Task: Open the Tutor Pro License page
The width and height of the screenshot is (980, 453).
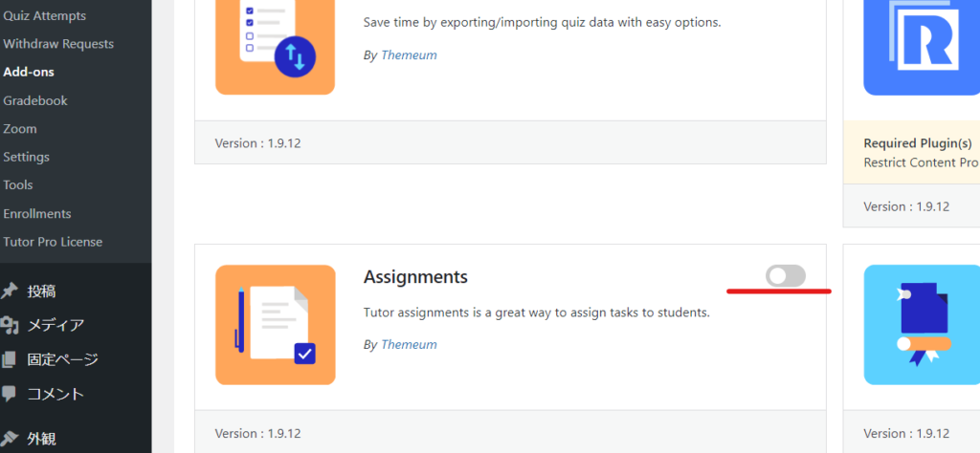Action: [x=53, y=242]
